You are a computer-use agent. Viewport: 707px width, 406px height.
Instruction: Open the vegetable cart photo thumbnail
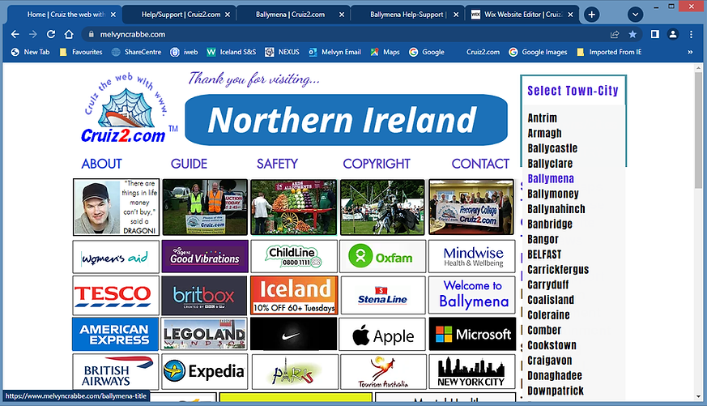tap(293, 207)
